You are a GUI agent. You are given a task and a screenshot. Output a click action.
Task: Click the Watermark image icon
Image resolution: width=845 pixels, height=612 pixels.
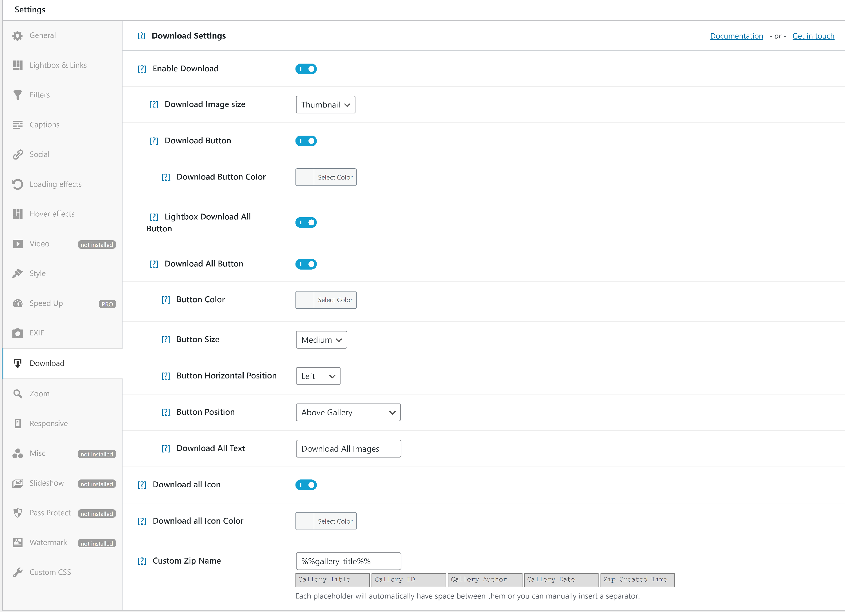pos(17,543)
